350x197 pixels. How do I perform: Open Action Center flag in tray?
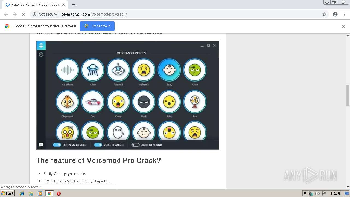324,193
